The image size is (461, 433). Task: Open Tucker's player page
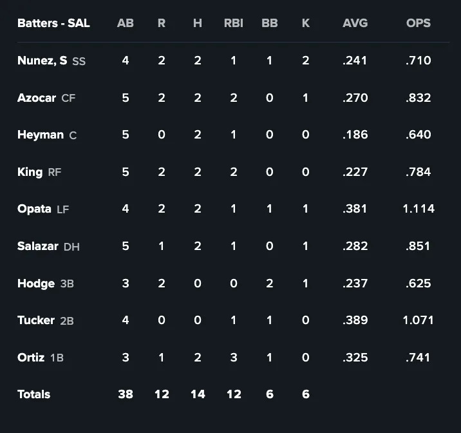point(36,320)
